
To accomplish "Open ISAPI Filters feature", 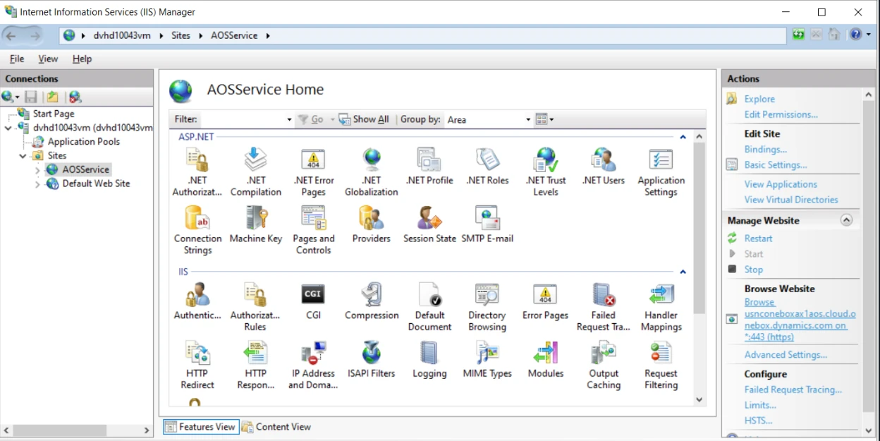I will point(372,360).
